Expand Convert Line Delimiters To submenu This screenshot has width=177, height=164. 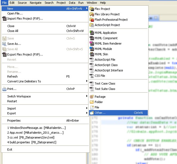[x=87, y=81]
